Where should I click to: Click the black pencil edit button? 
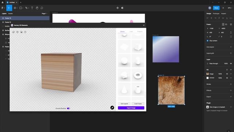click(112, 107)
